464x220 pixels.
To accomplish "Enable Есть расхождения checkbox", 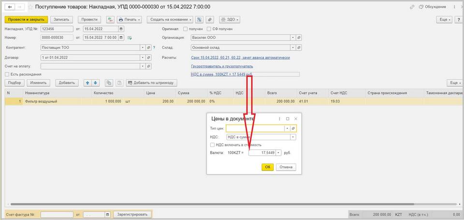I will (7, 74).
